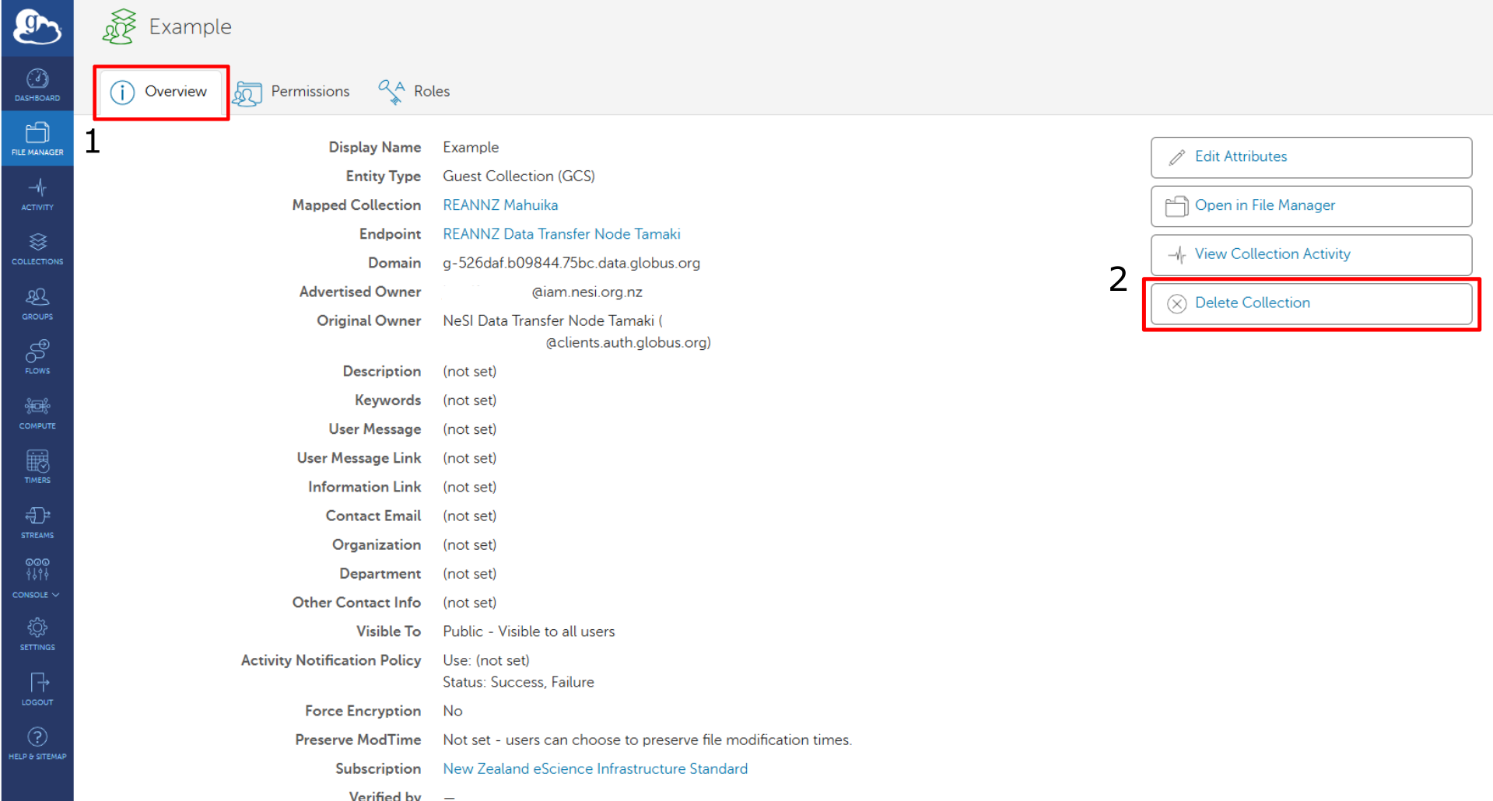Click the @iam.nesi.org.nz owner value
Image resolution: width=1493 pixels, height=801 pixels.
pos(587,292)
